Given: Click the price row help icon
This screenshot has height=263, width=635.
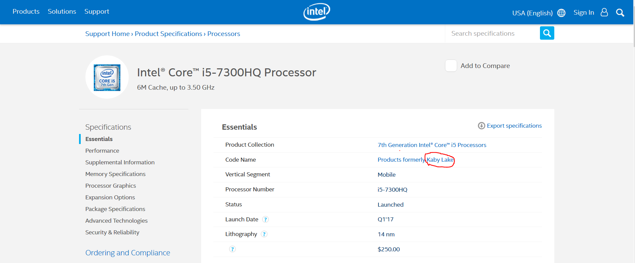Looking at the screenshot, I should click(232, 249).
